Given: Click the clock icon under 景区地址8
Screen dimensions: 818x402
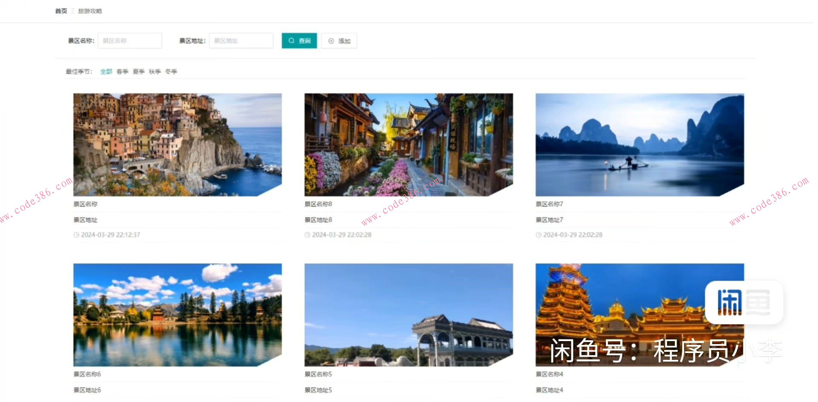Looking at the screenshot, I should coord(307,235).
